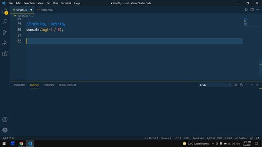262x147 pixels.
Task: Open the DEBUG CONSOLE tab
Action: click(68, 85)
